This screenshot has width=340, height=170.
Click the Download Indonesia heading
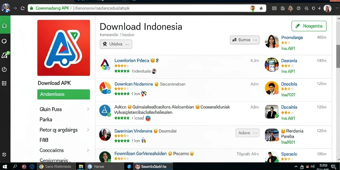pyautogui.click(x=141, y=27)
